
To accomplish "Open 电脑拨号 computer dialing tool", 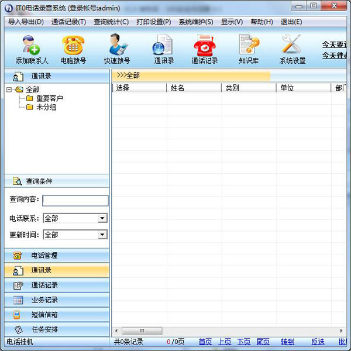I will (73, 46).
